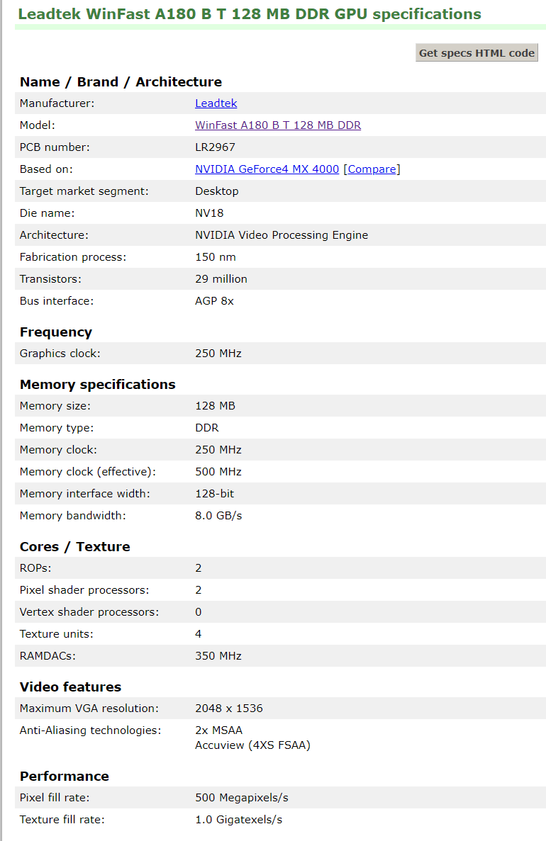Select the NV18 die name value
Image resolution: width=546 pixels, height=841 pixels.
tap(209, 213)
